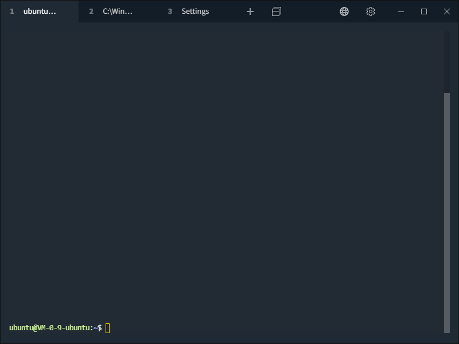Click the terminal vertical scrollbar thumb
Viewport: 459px width, 344px height.
tap(447, 213)
